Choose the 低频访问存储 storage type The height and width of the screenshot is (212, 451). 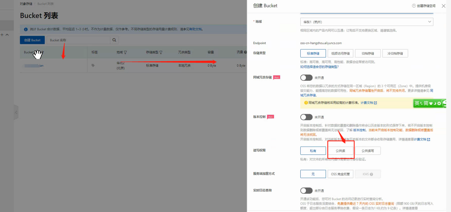[341, 54]
